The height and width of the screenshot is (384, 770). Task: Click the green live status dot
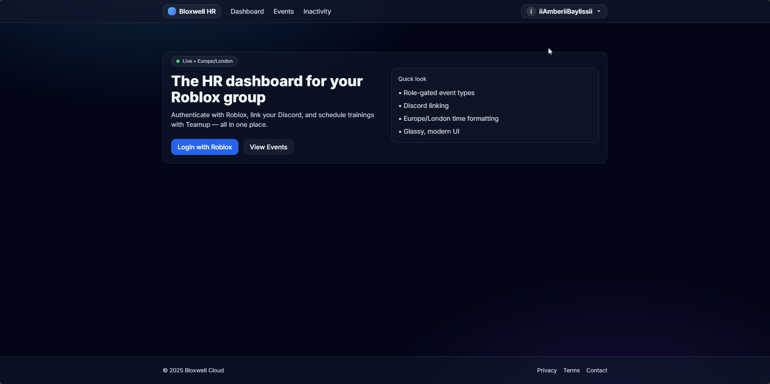178,61
